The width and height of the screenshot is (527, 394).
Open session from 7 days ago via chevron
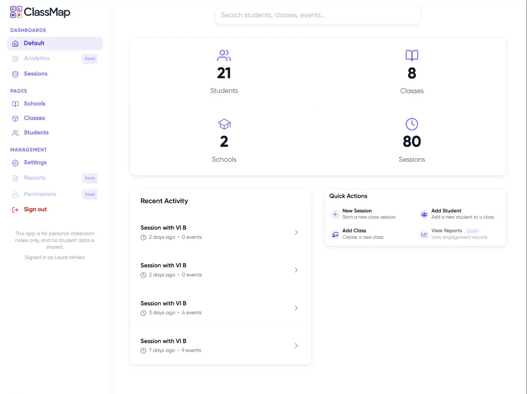(296, 346)
